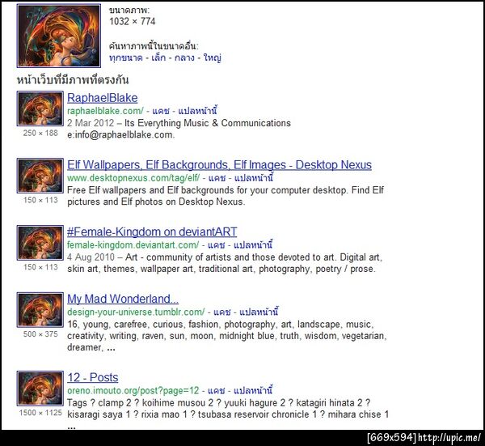Open the #Female-Kingdom on deviantART result
The image size is (485, 446).
pyautogui.click(x=152, y=232)
